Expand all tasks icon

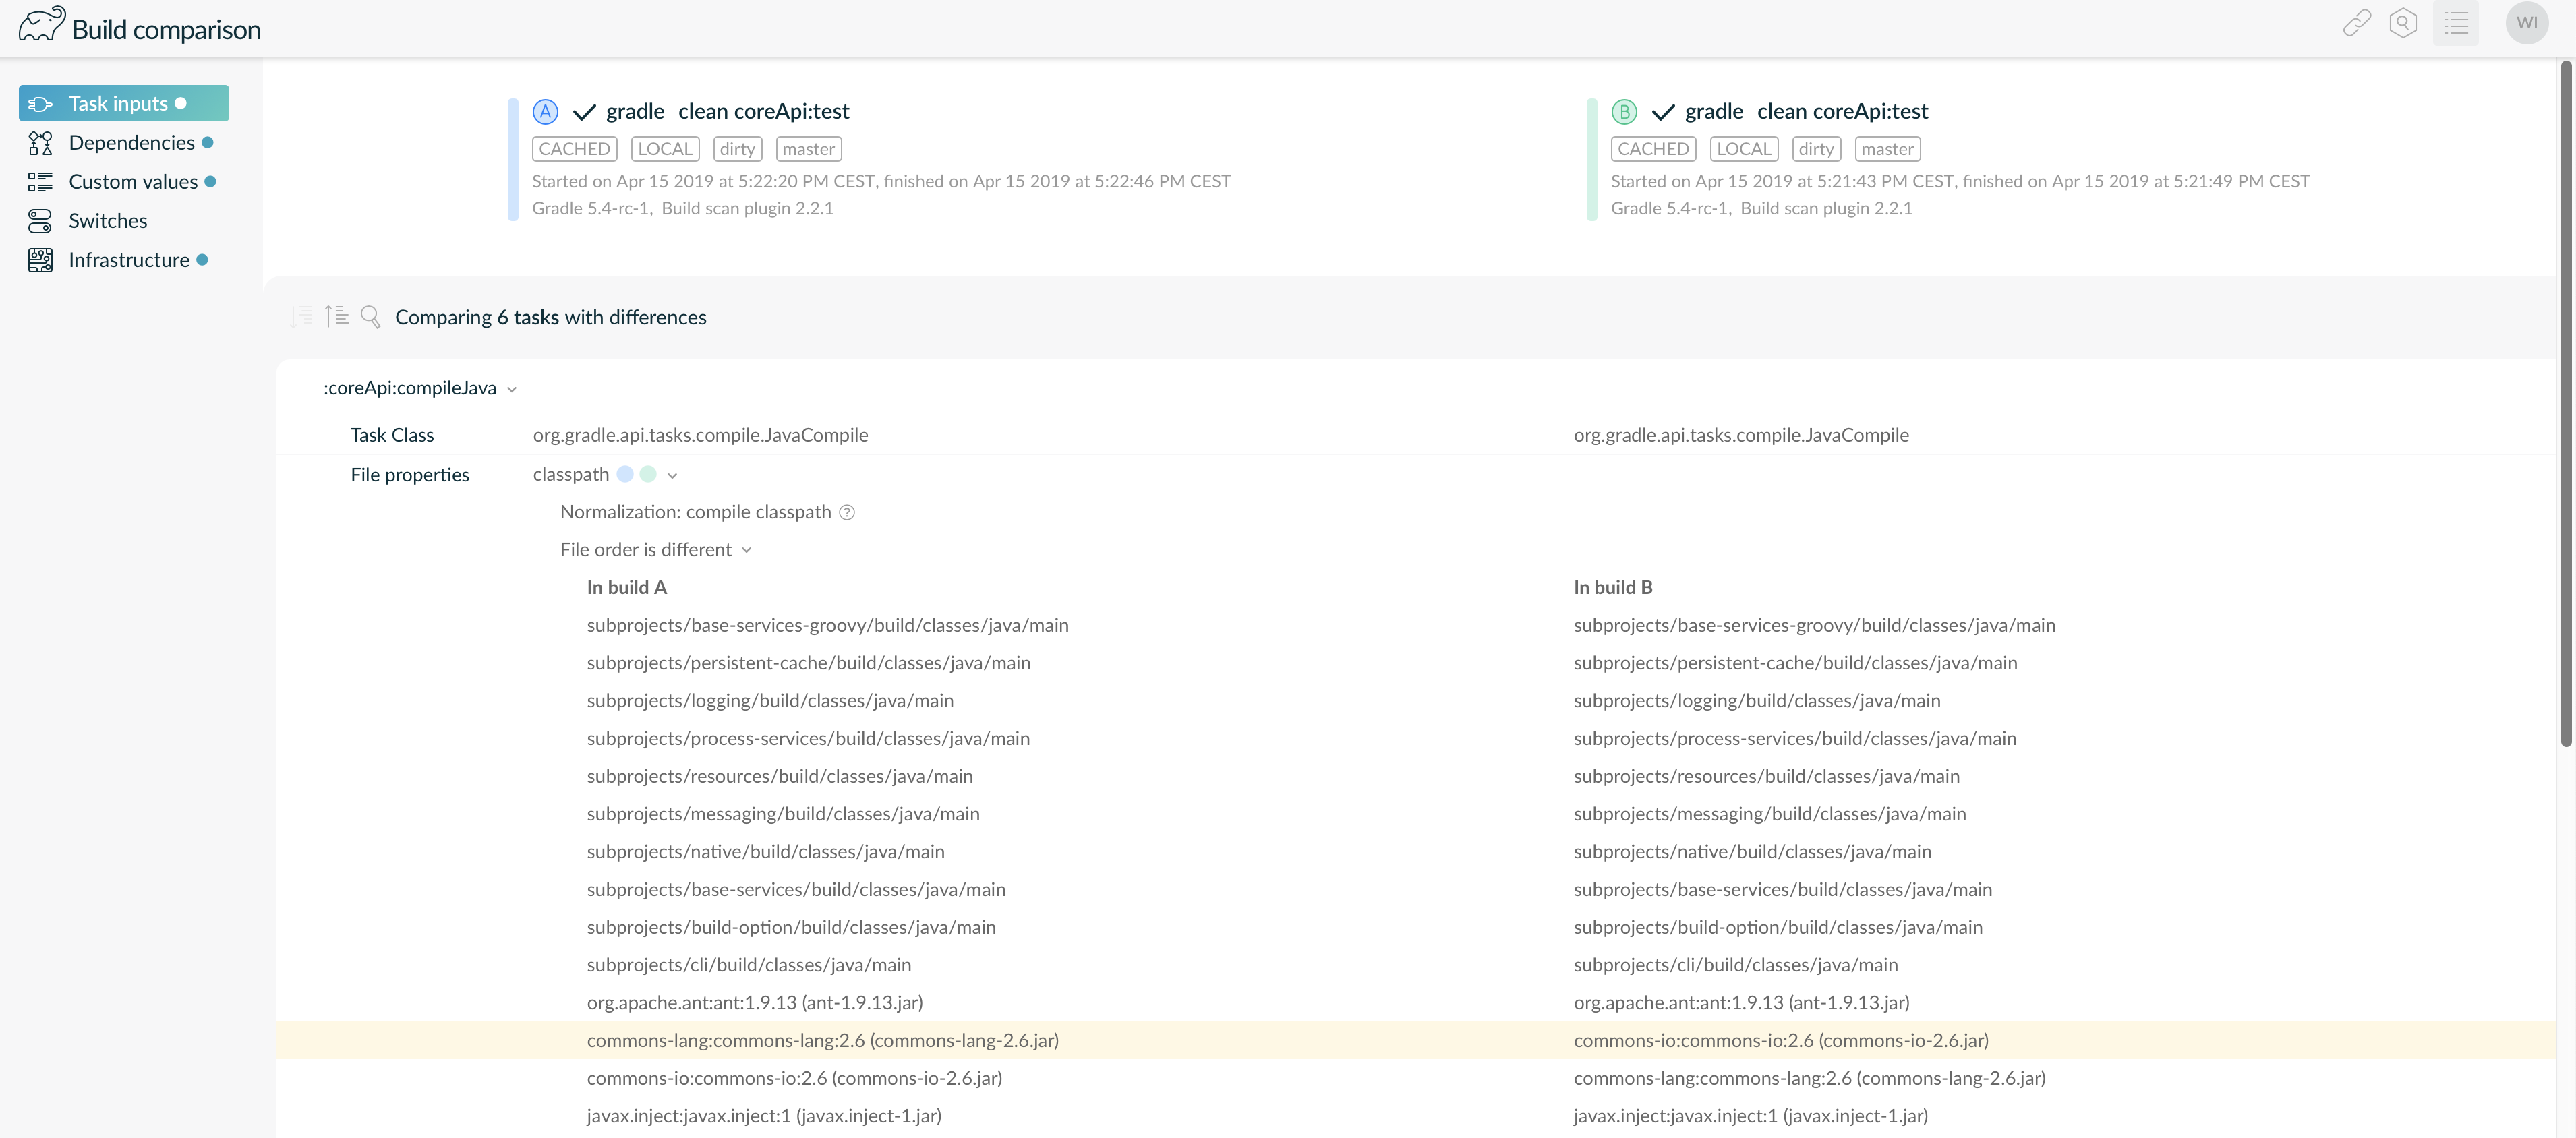pyautogui.click(x=301, y=316)
